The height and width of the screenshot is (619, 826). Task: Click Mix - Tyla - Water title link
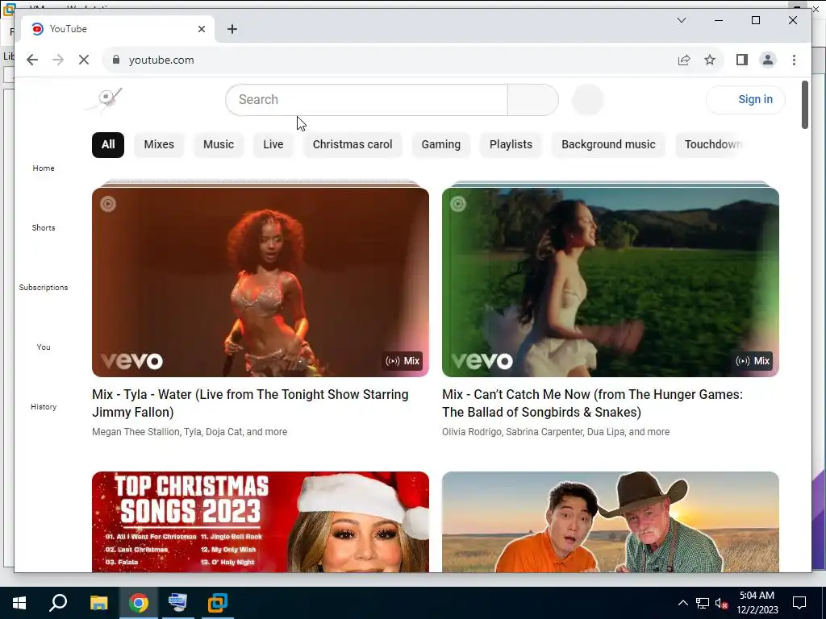coord(250,403)
